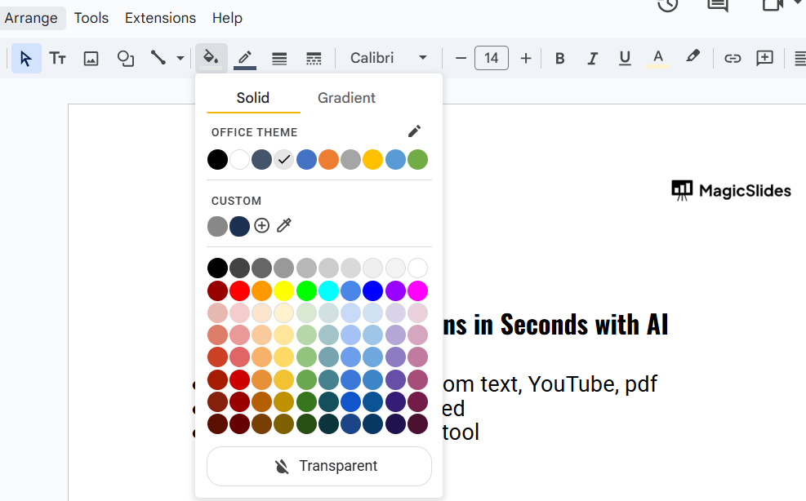Image resolution: width=806 pixels, height=501 pixels.
Task: Click the border weight icon
Action: pyautogui.click(x=279, y=58)
